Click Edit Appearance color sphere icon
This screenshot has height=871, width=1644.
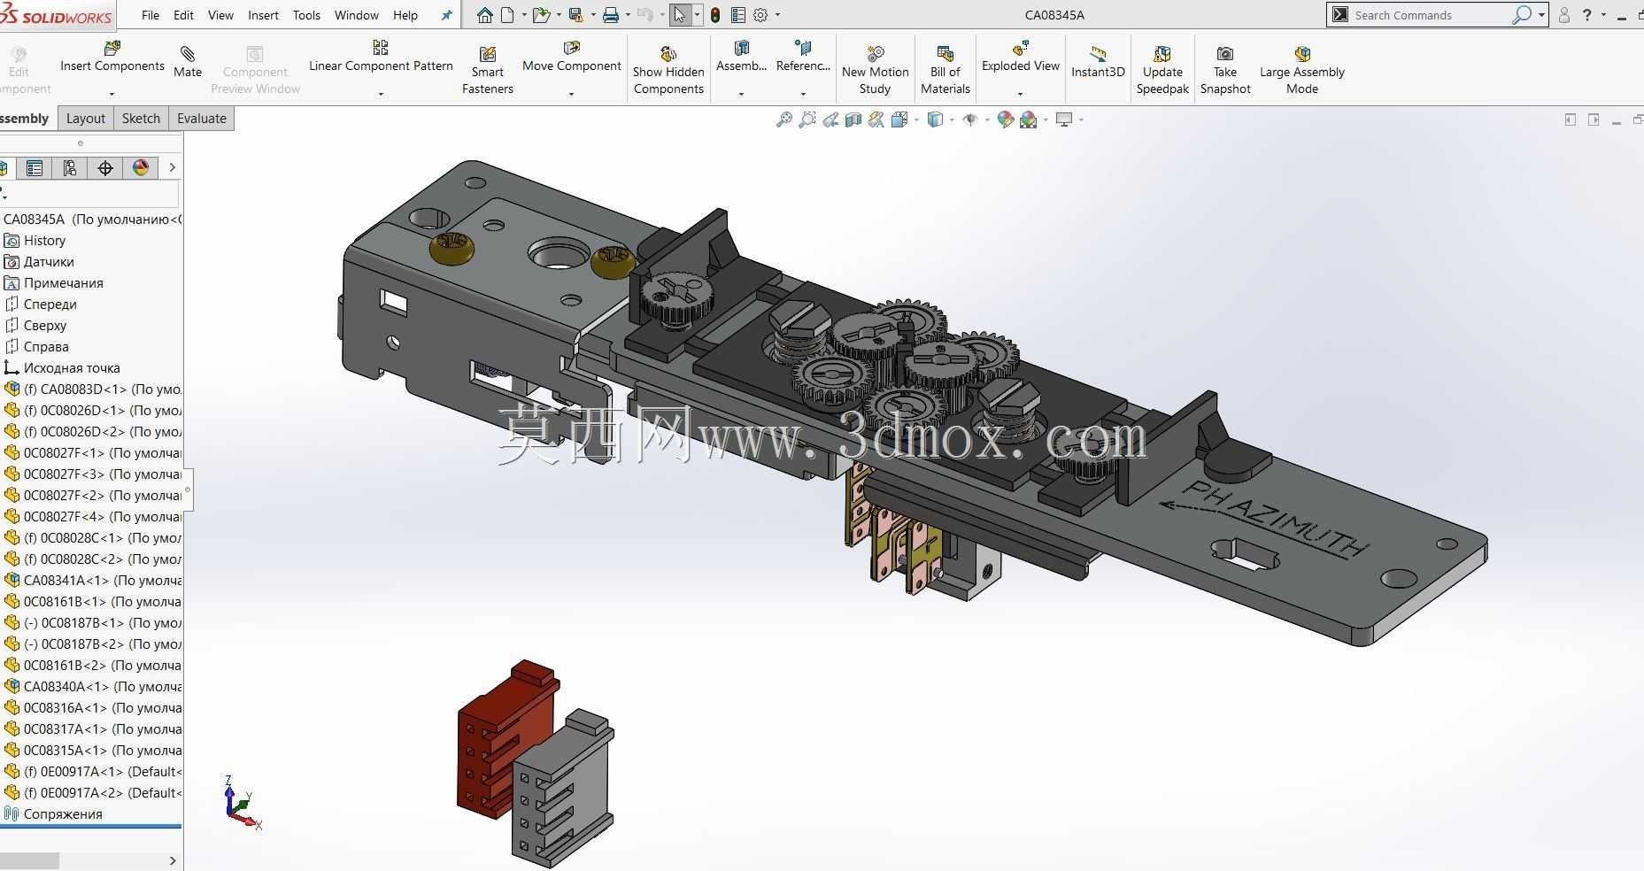tap(1005, 119)
